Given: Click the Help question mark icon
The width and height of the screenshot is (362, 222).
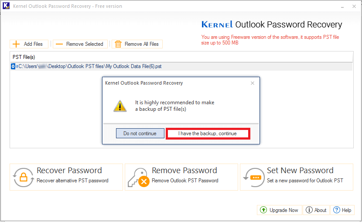Looking at the screenshot, I should tap(336, 210).
